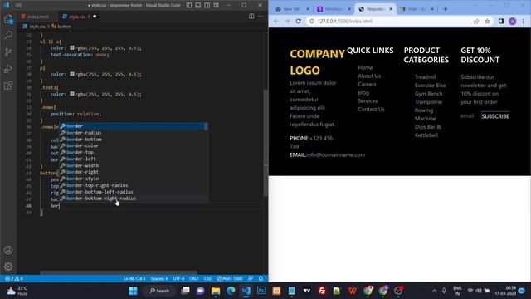
Task: Choose the border-bottom-left-radius suggestion
Action: coord(134,192)
